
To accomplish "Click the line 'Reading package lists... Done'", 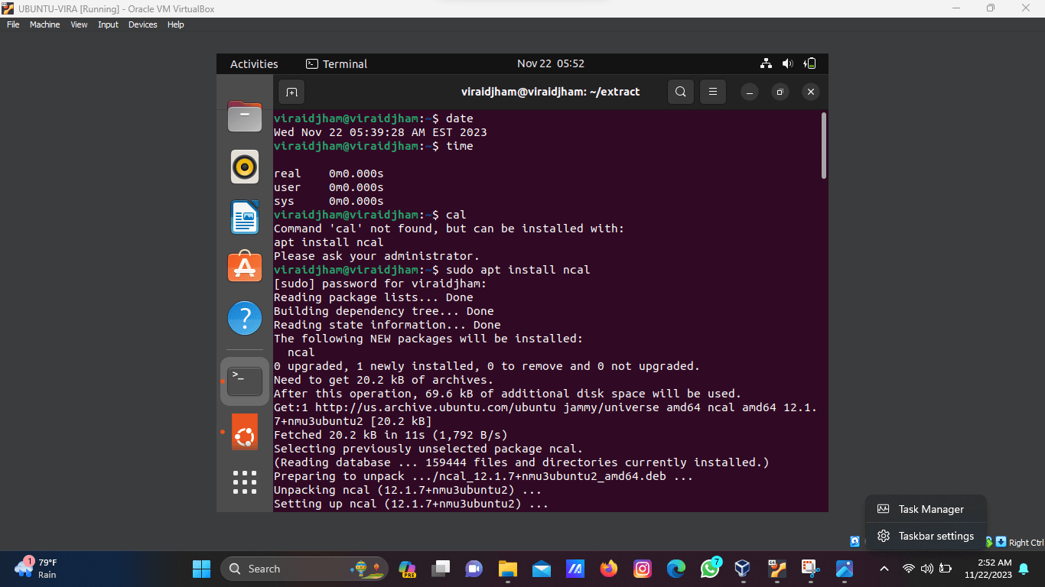I will [373, 297].
